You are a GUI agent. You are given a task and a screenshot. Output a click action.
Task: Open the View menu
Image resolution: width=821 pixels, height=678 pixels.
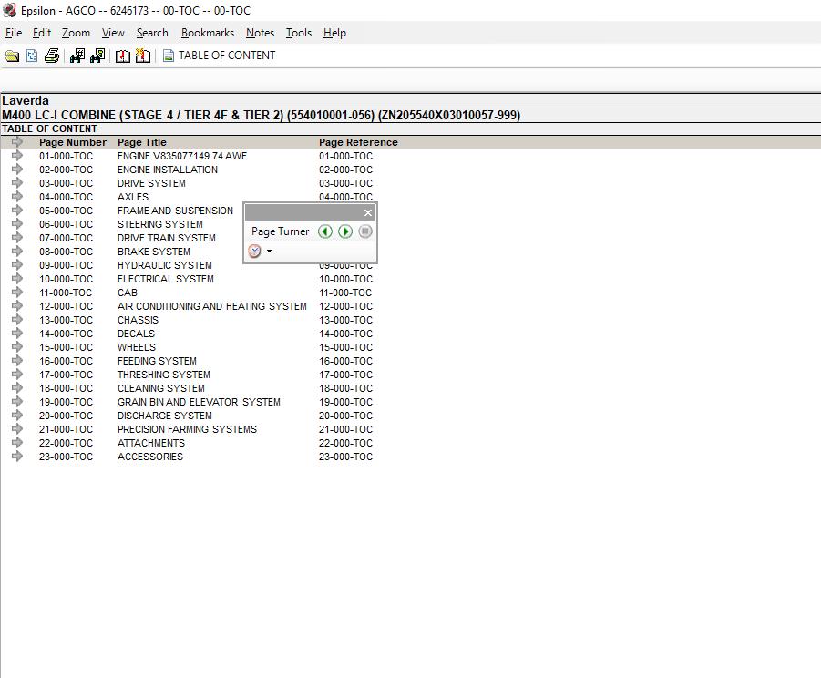point(113,33)
